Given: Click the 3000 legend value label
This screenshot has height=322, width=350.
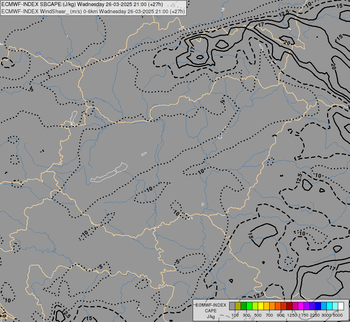Looking at the screenshot, I should tap(326, 315).
